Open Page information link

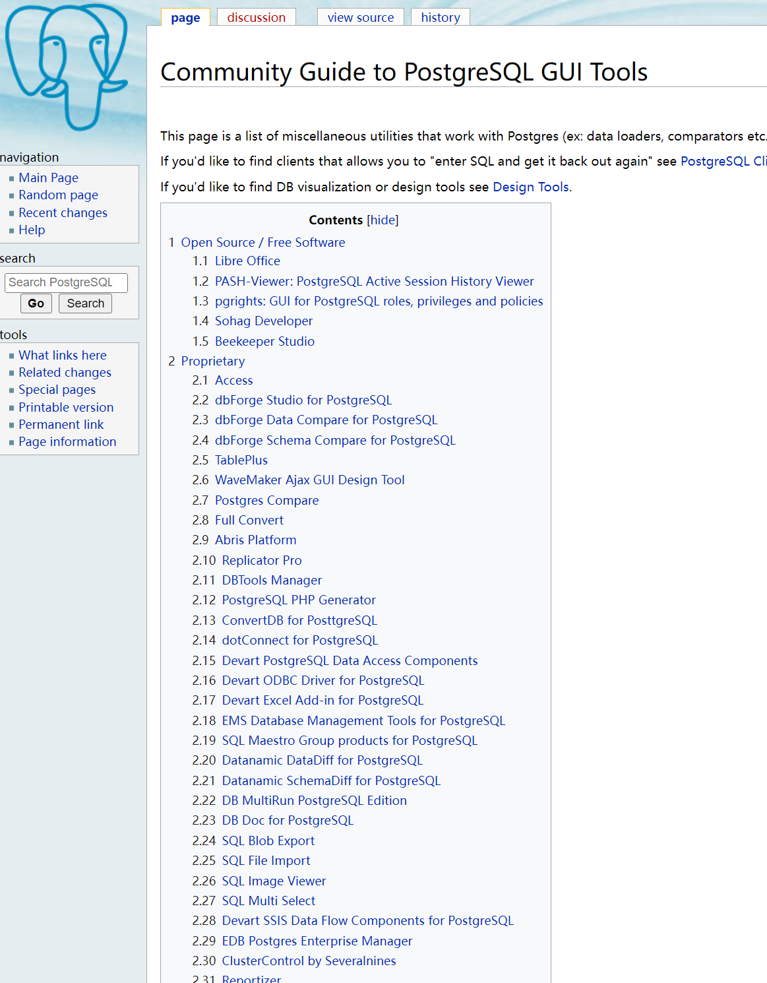(67, 441)
